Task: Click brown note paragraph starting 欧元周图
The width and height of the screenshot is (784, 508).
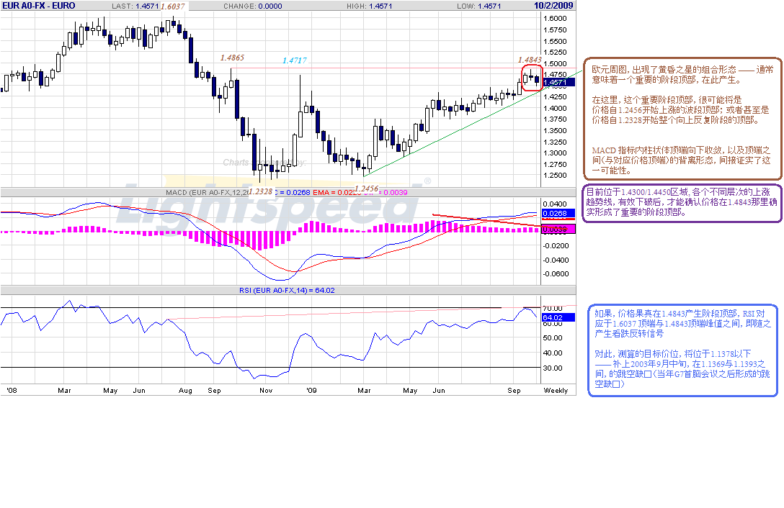Action: pyautogui.click(x=682, y=74)
